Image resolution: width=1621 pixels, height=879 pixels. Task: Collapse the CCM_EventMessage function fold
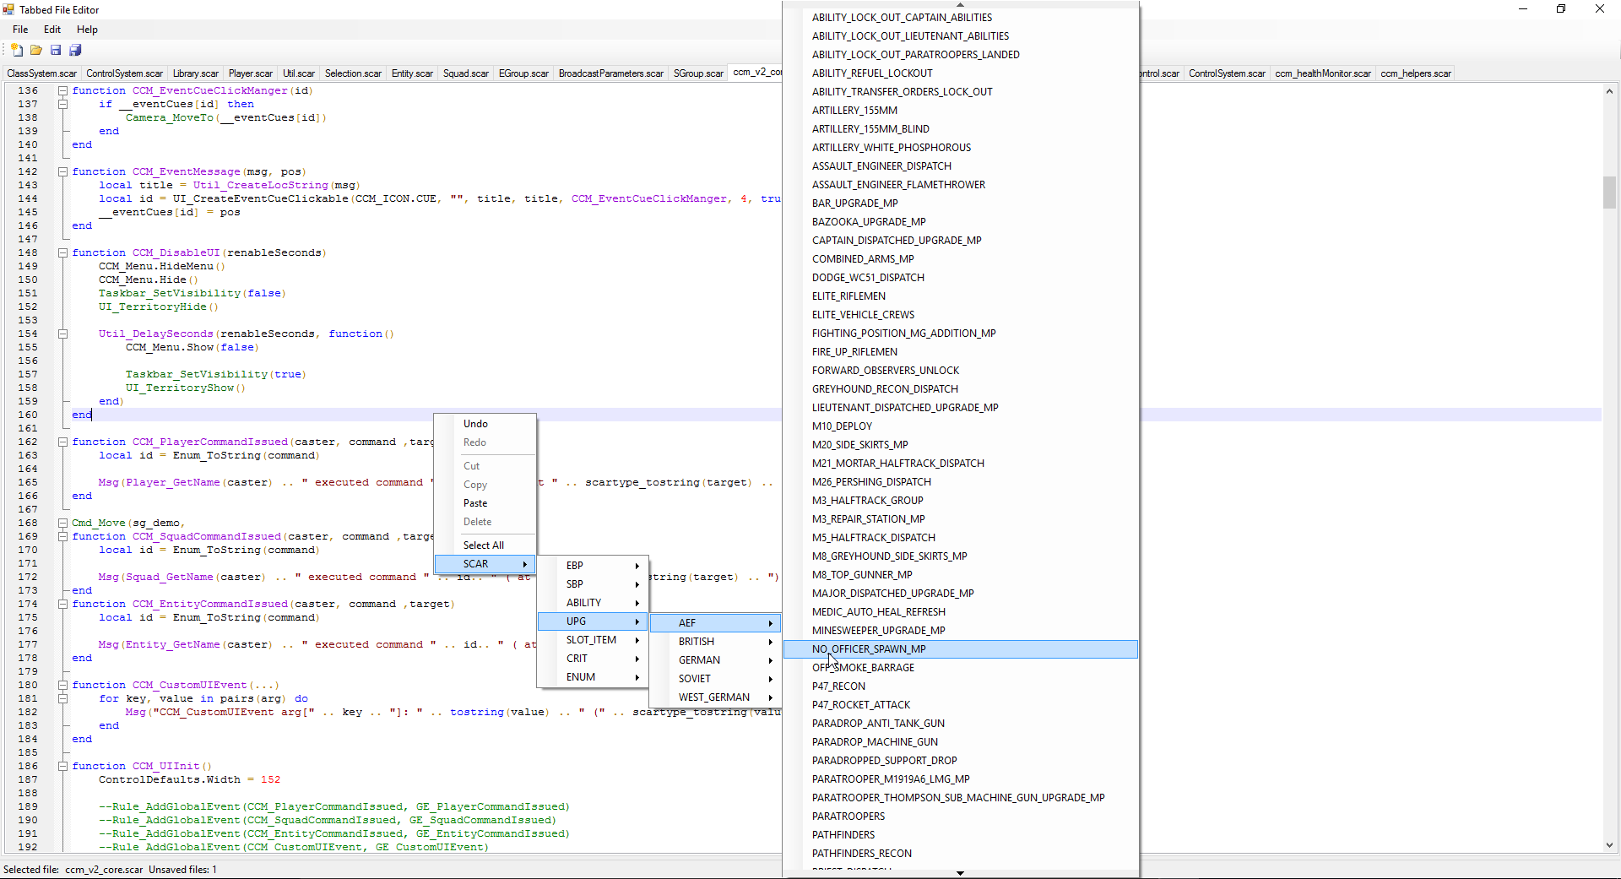[x=62, y=171]
